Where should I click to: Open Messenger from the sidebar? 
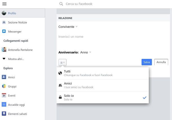pos(15,31)
